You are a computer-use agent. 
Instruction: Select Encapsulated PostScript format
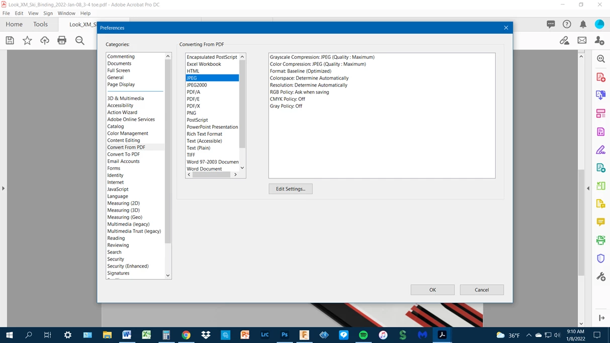(212, 57)
